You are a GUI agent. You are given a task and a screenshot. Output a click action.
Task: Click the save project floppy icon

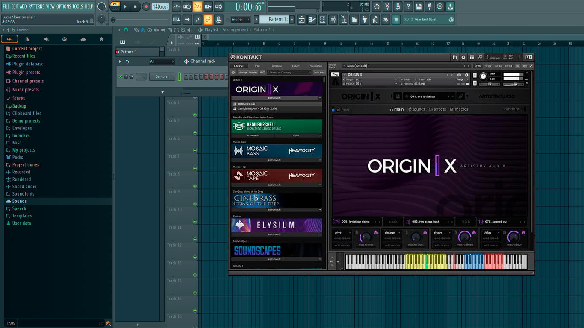tap(419, 6)
